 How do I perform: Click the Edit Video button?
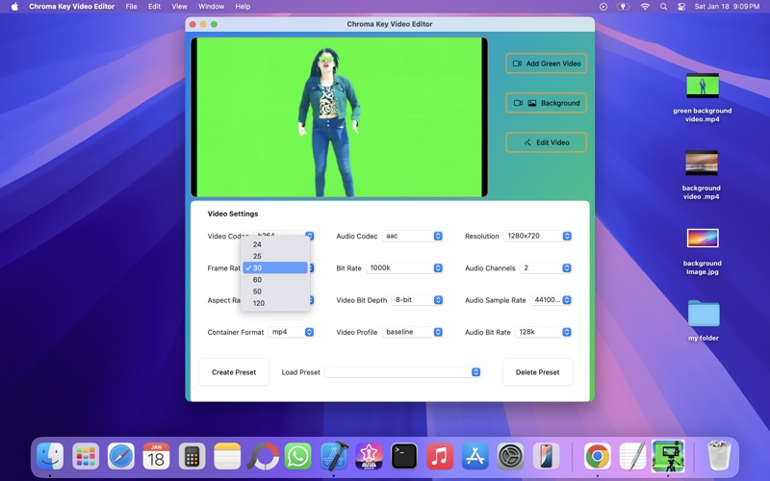(x=546, y=142)
